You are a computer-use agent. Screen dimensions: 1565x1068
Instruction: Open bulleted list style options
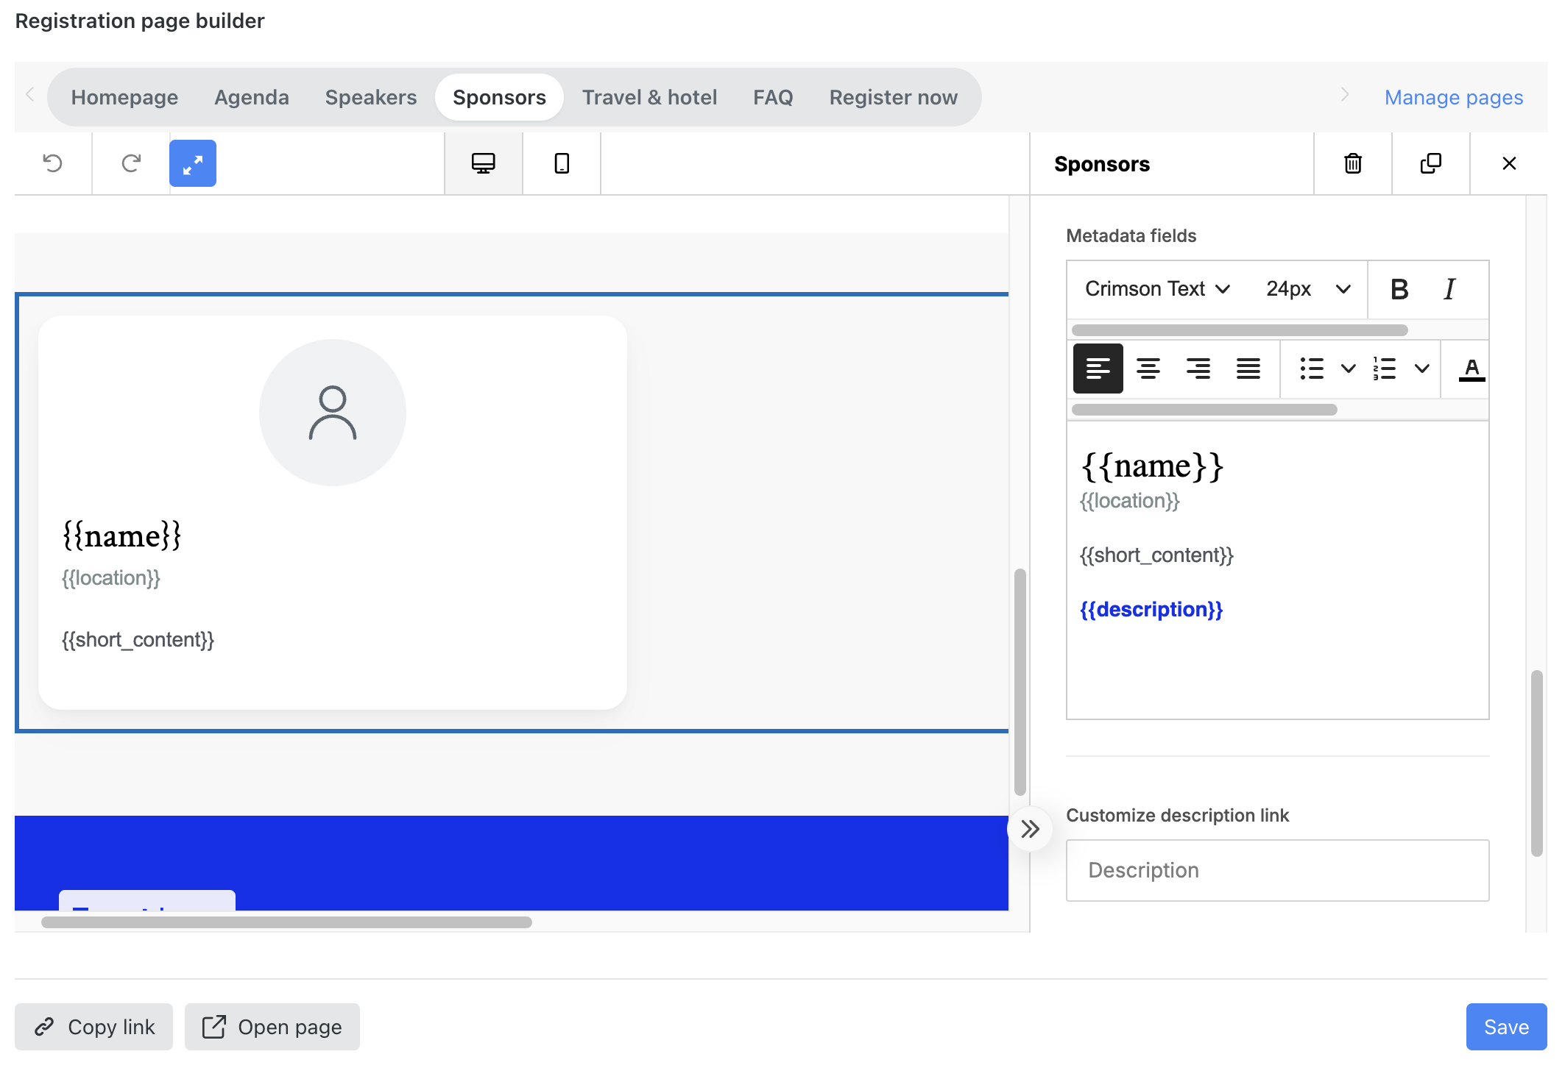(x=1348, y=369)
